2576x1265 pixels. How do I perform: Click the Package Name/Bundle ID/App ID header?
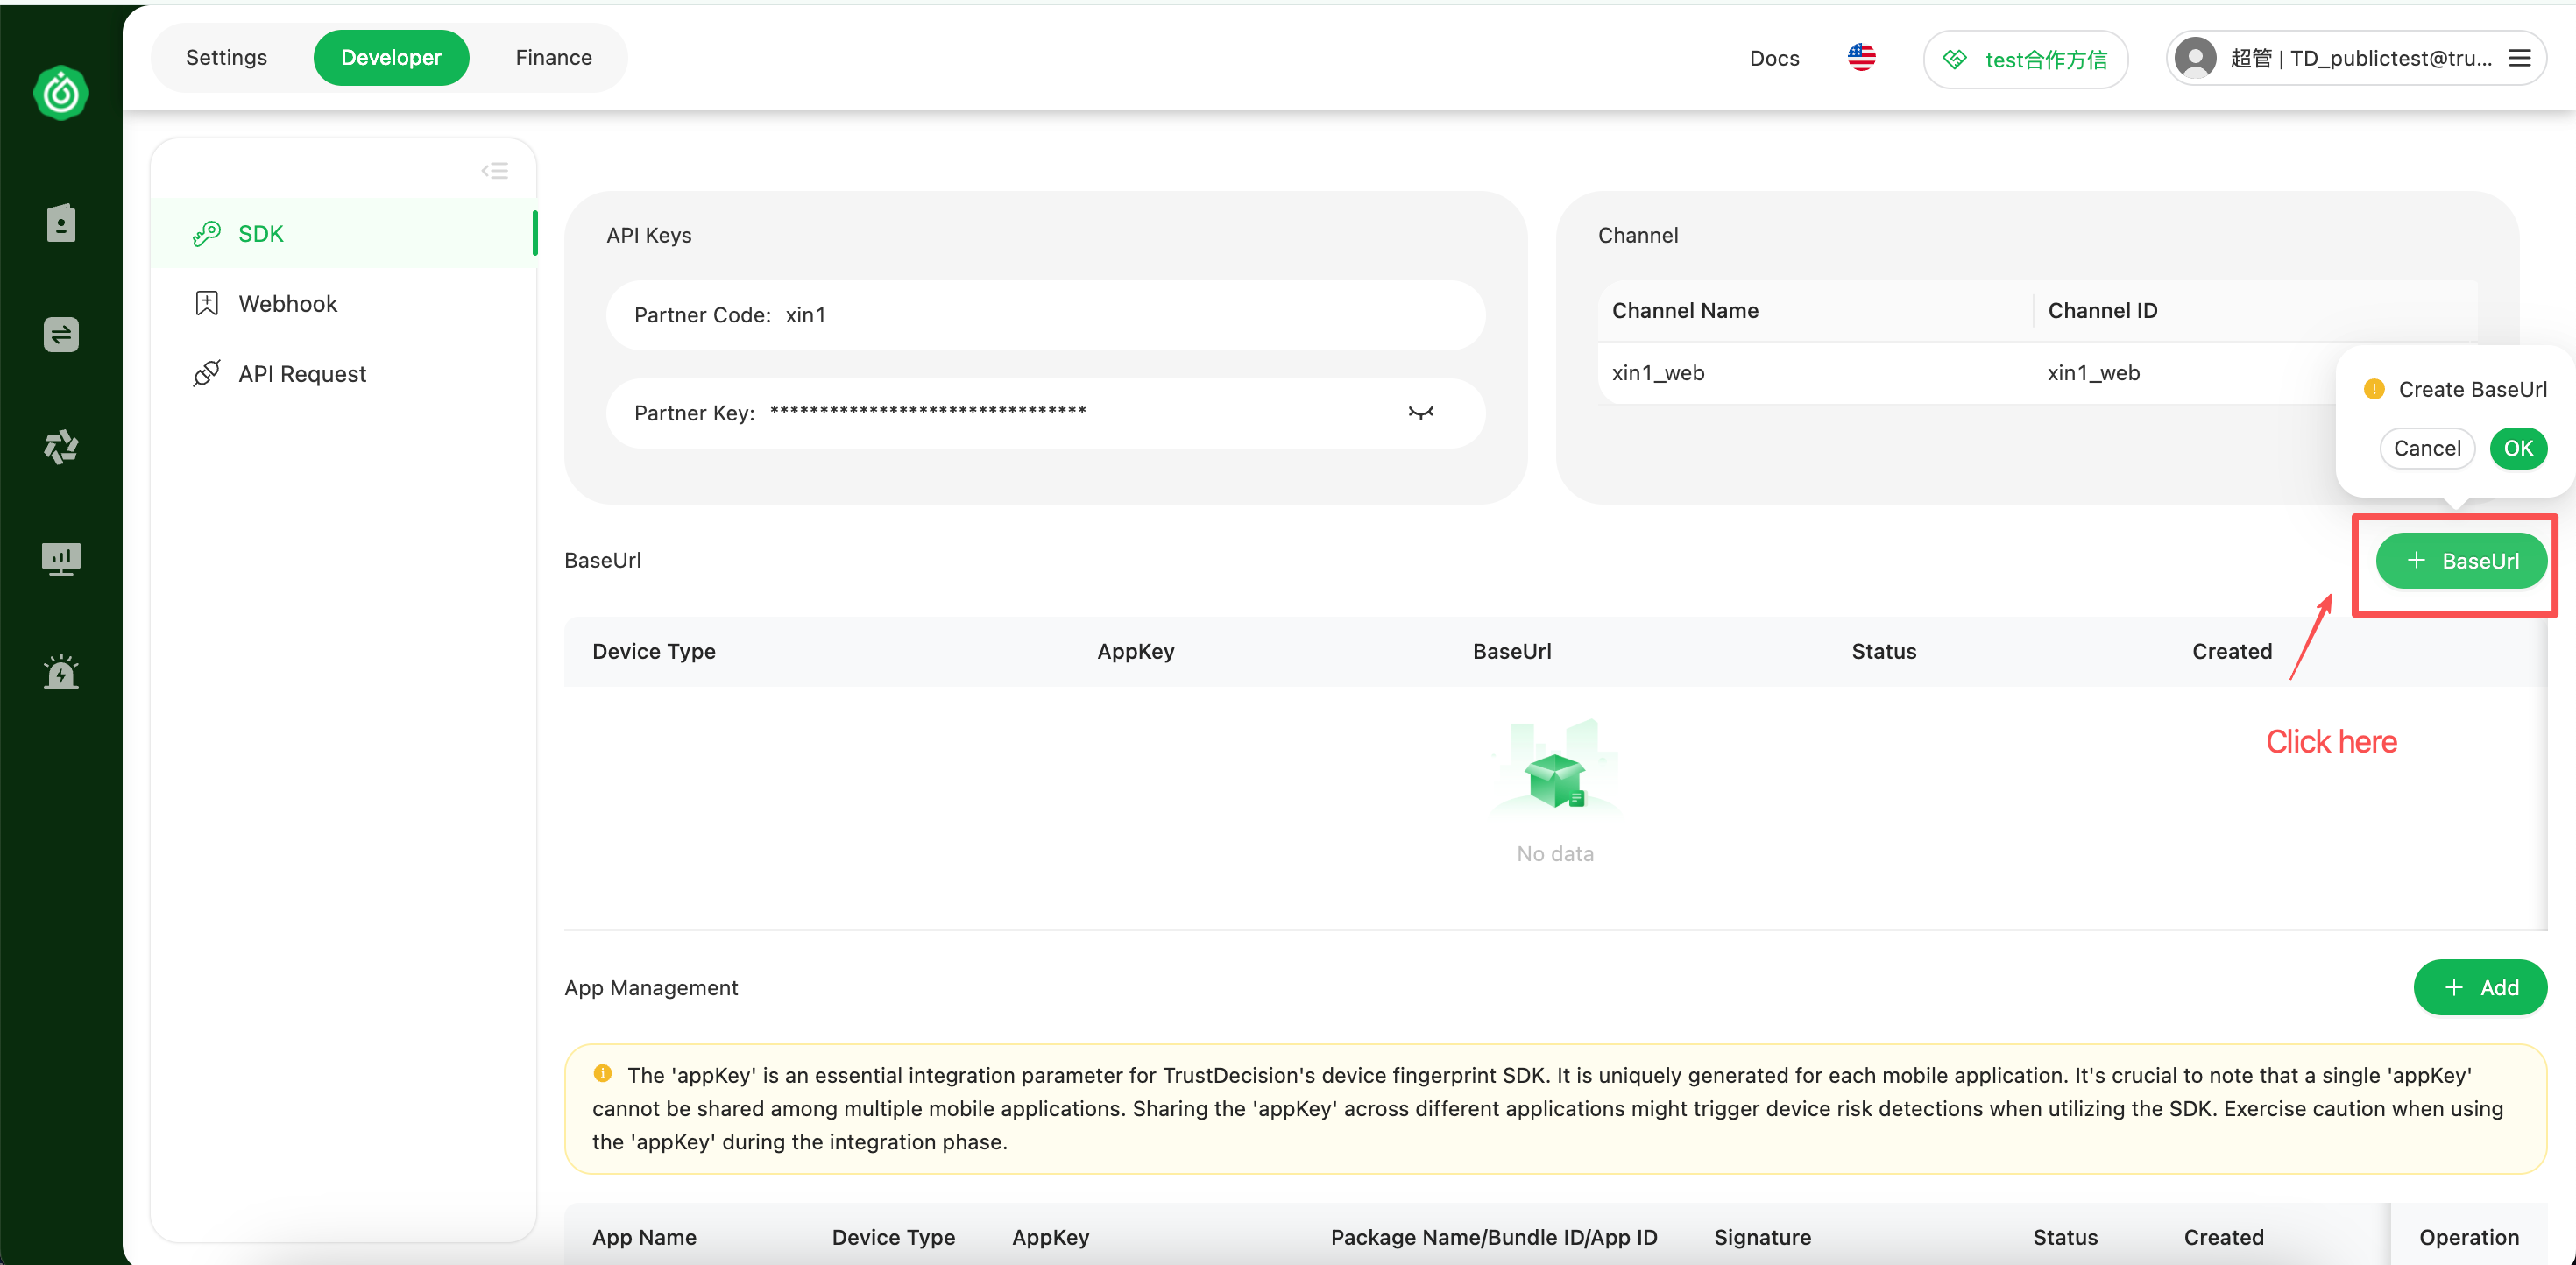coord(1493,1237)
